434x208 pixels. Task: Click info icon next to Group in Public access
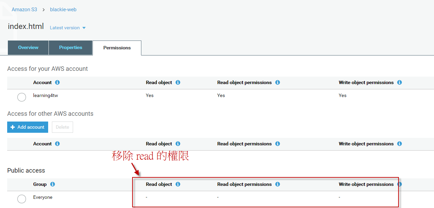53,184
